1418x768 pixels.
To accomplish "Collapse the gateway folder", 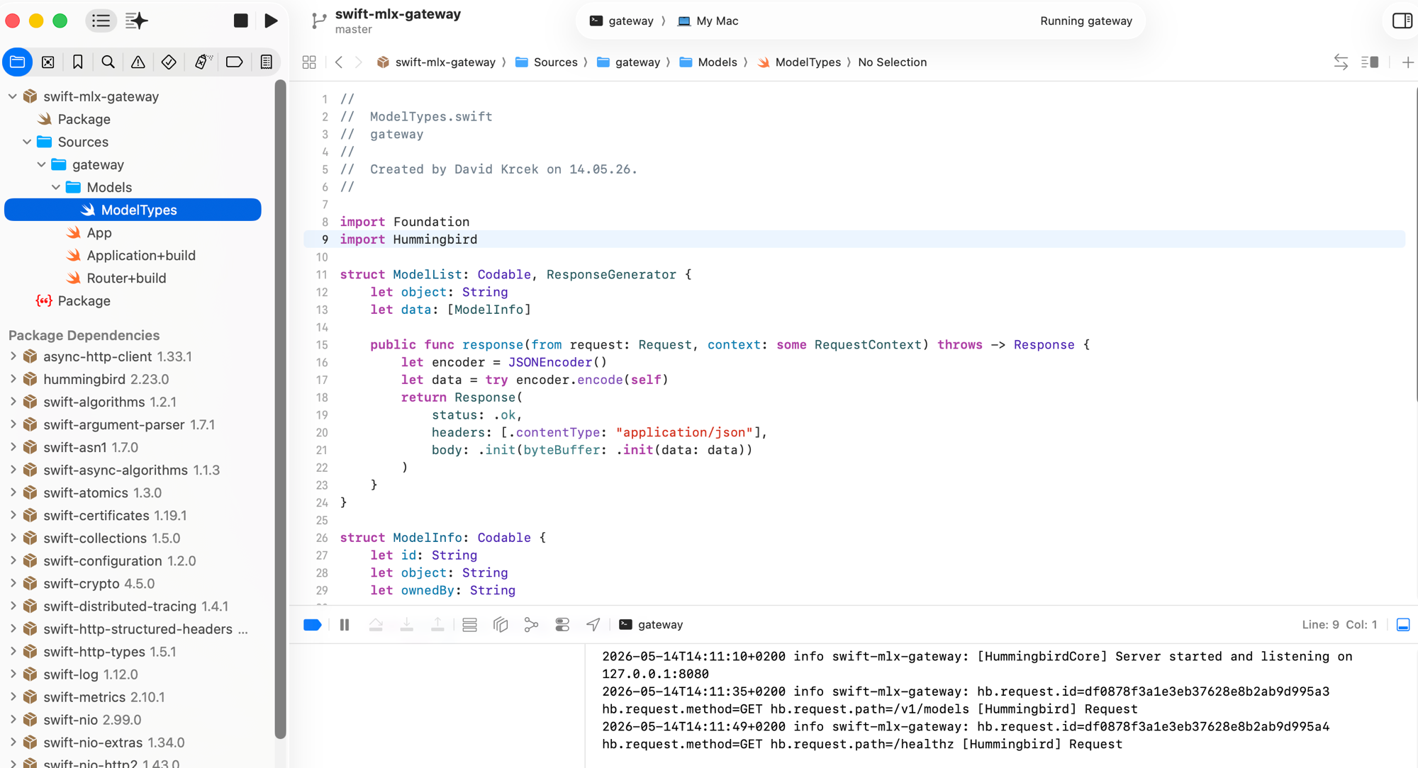I will point(41,164).
